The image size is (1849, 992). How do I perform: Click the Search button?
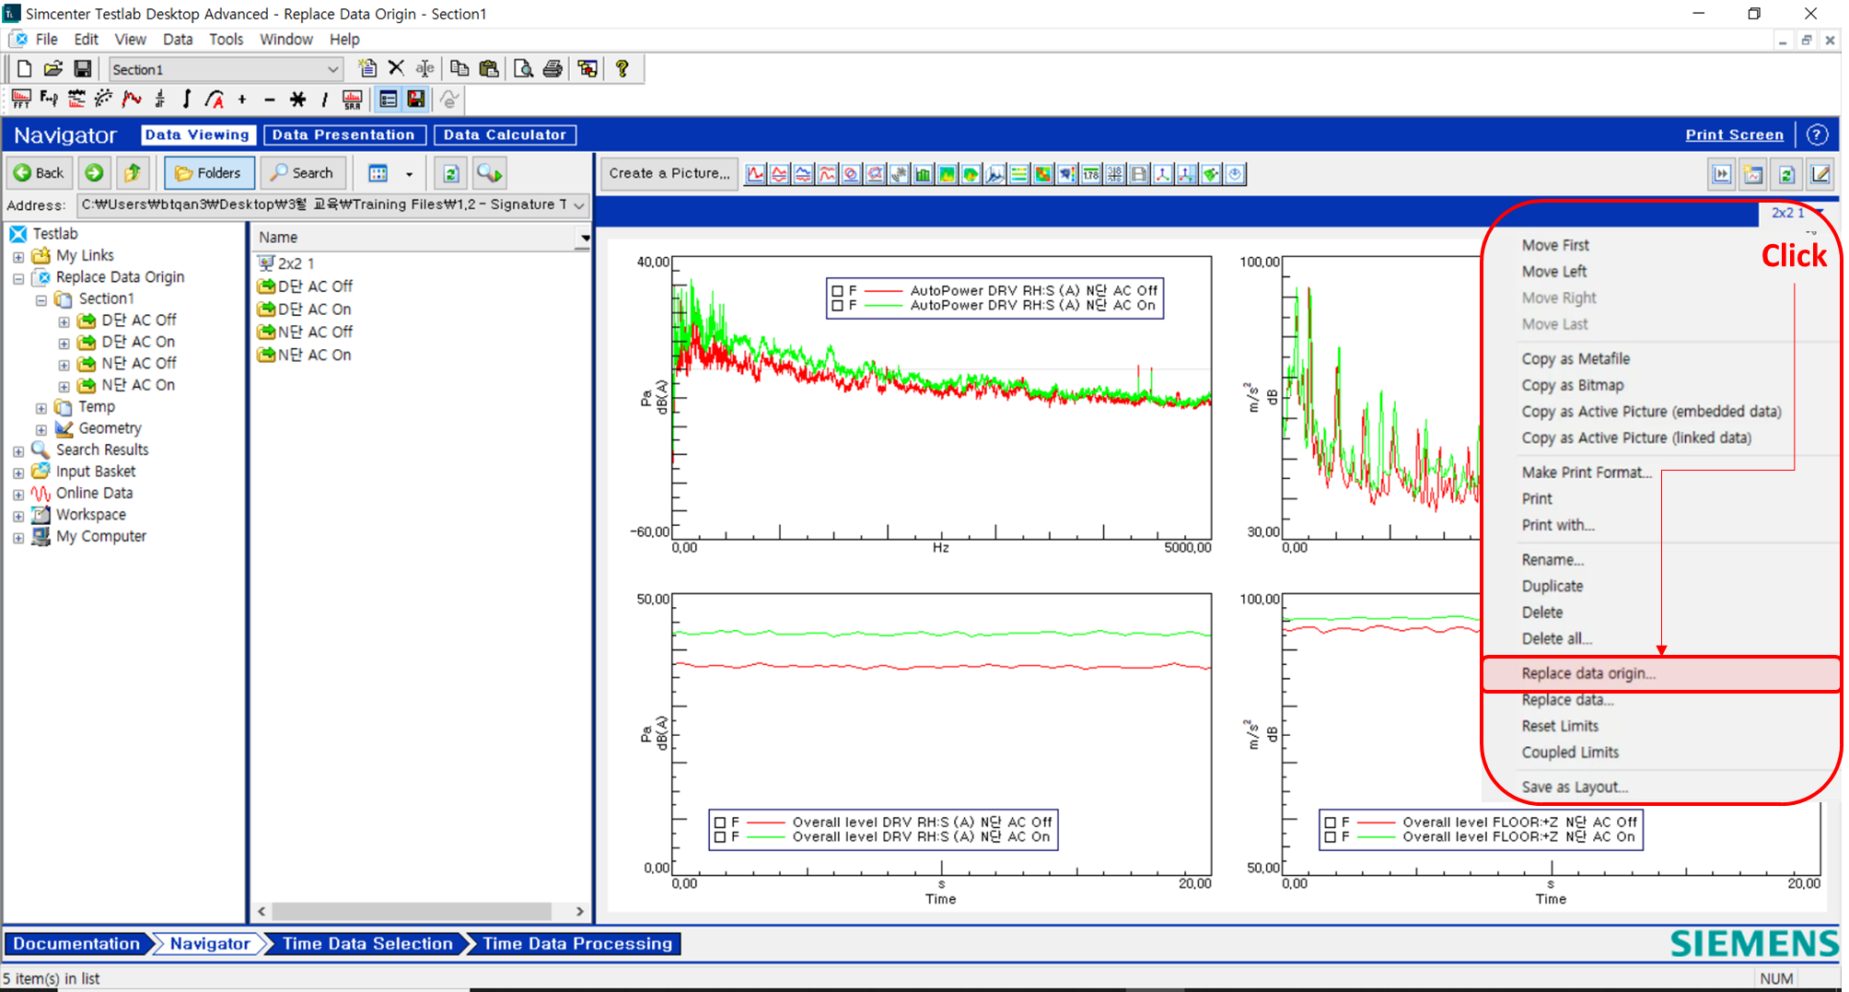click(302, 173)
